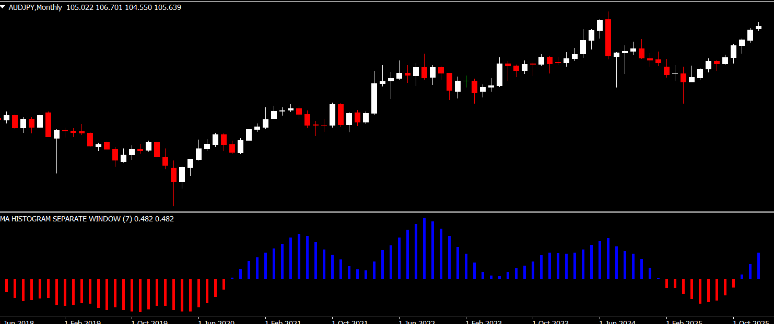Click the 1 Feb 2019 date label
The width and height of the screenshot is (774, 324).
83,322
